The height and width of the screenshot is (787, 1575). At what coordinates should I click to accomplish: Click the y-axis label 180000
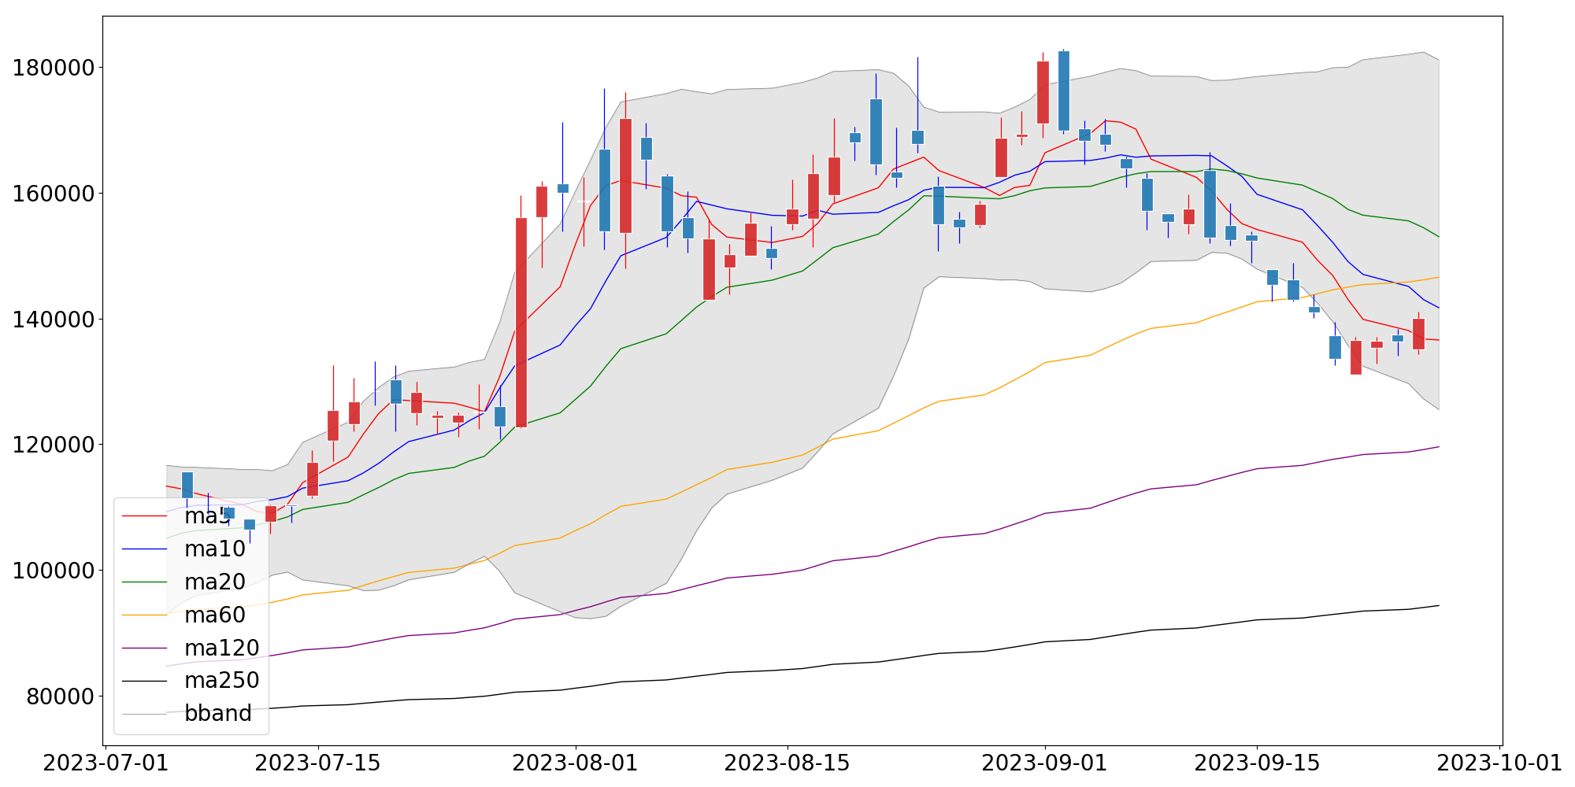tap(54, 68)
